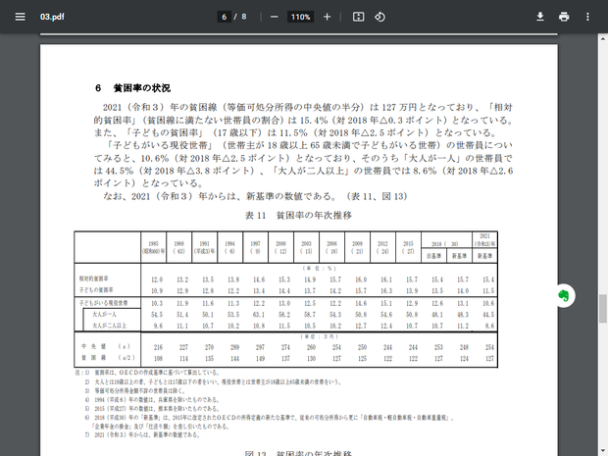
Task: Select the page number field showing 6
Action: [x=225, y=17]
